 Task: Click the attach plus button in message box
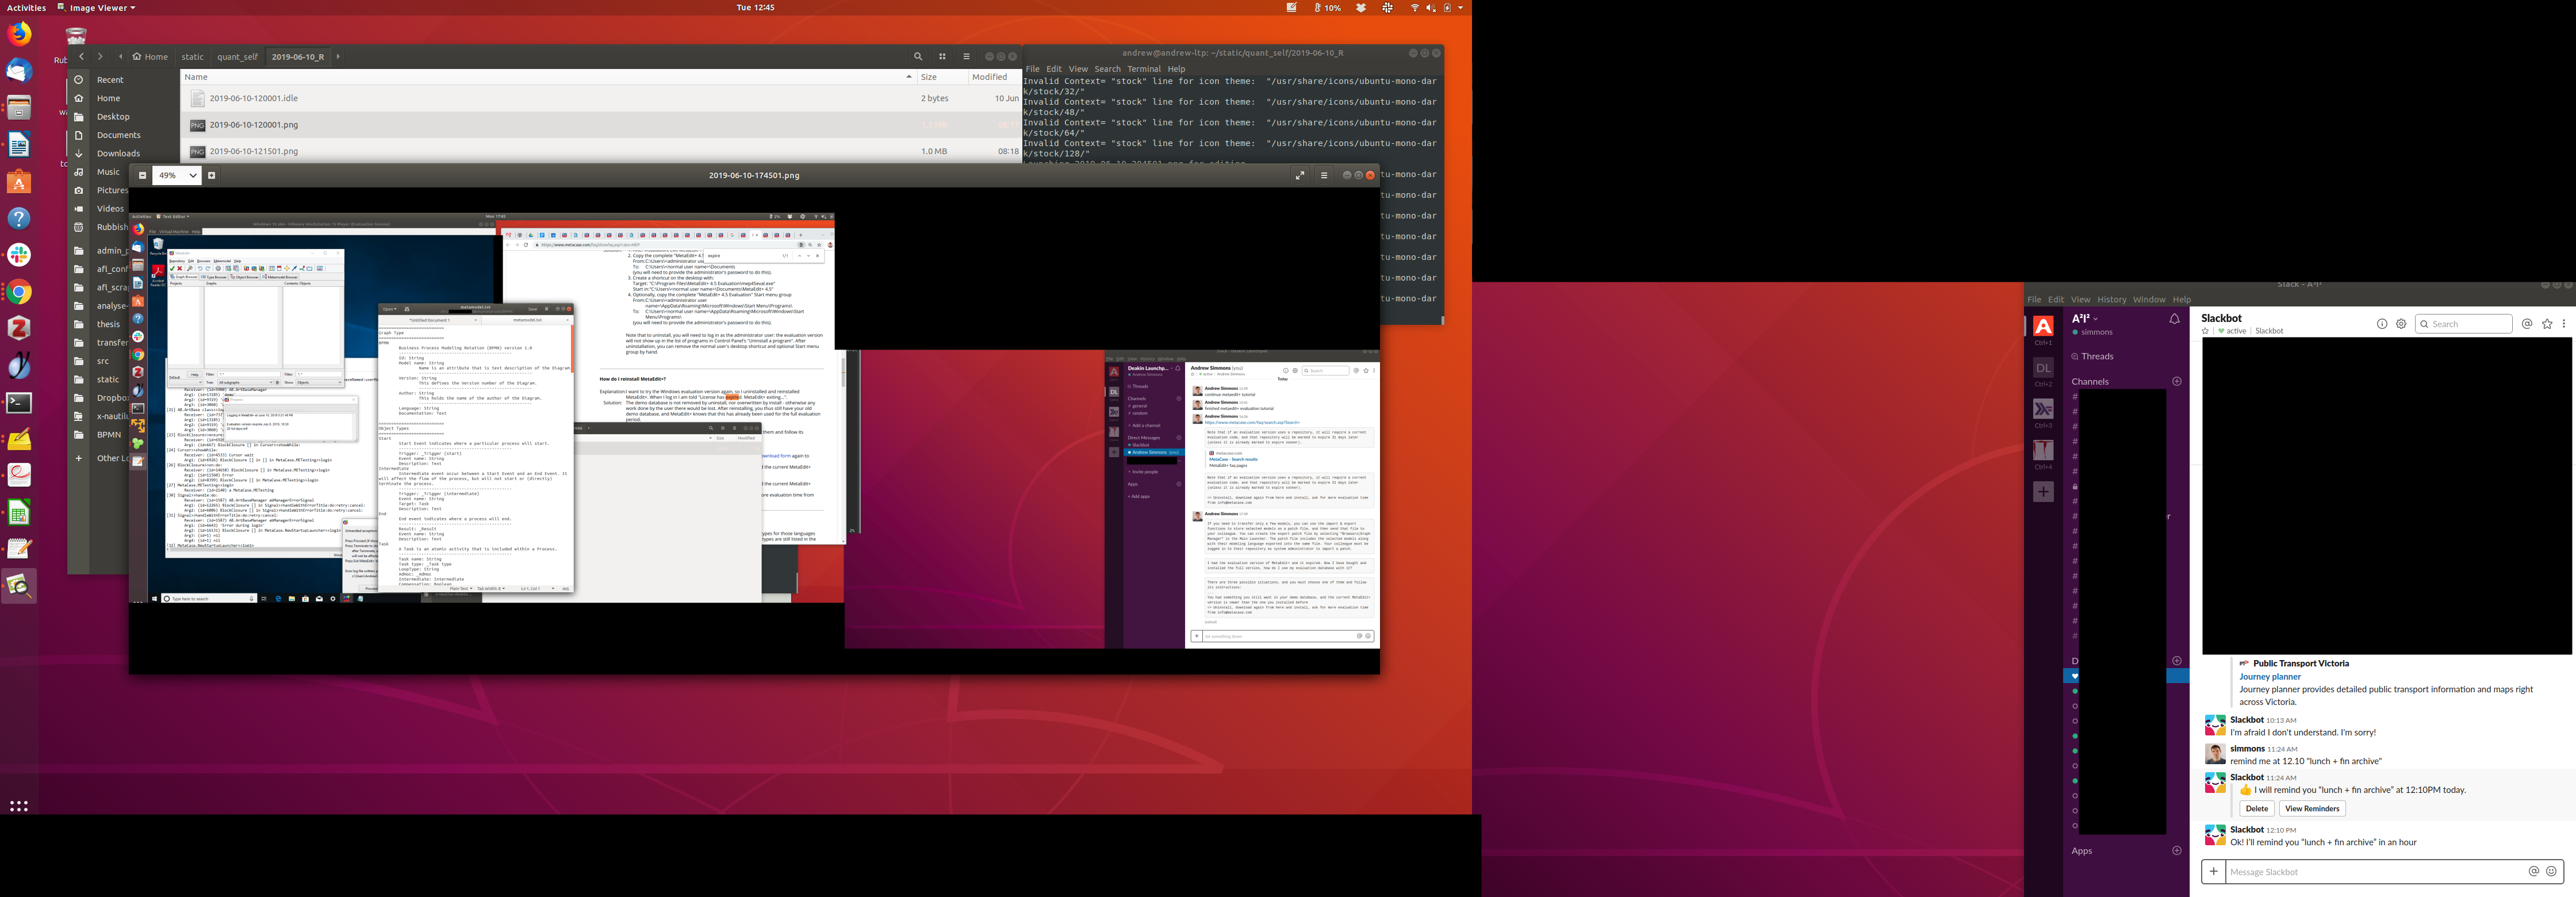point(2213,871)
